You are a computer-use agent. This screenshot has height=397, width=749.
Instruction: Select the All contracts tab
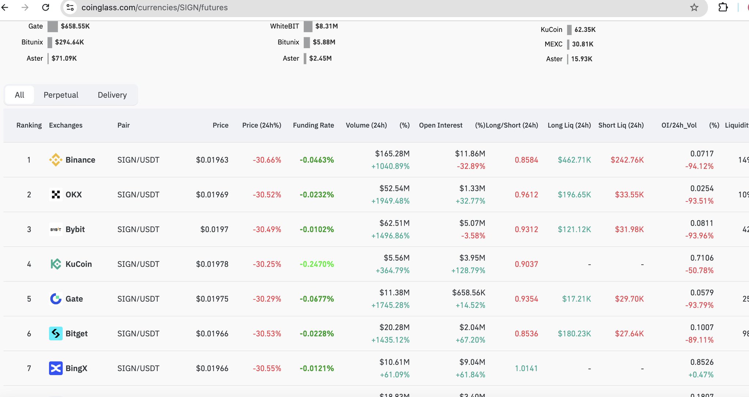click(19, 95)
